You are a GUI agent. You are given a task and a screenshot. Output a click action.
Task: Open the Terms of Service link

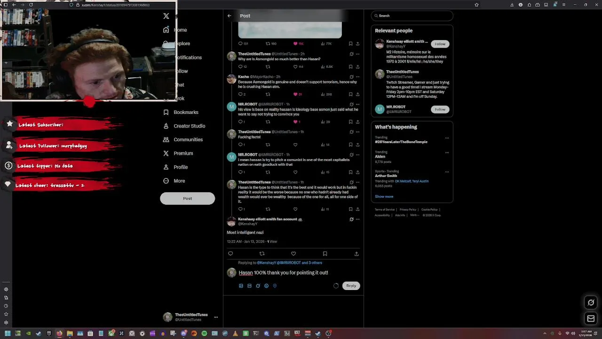pyautogui.click(x=385, y=210)
